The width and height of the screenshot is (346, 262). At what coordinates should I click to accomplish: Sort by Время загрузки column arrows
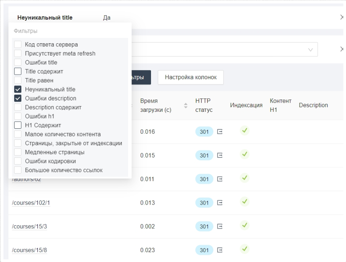click(186, 105)
